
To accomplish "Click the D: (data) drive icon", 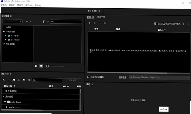I will click(9, 40).
